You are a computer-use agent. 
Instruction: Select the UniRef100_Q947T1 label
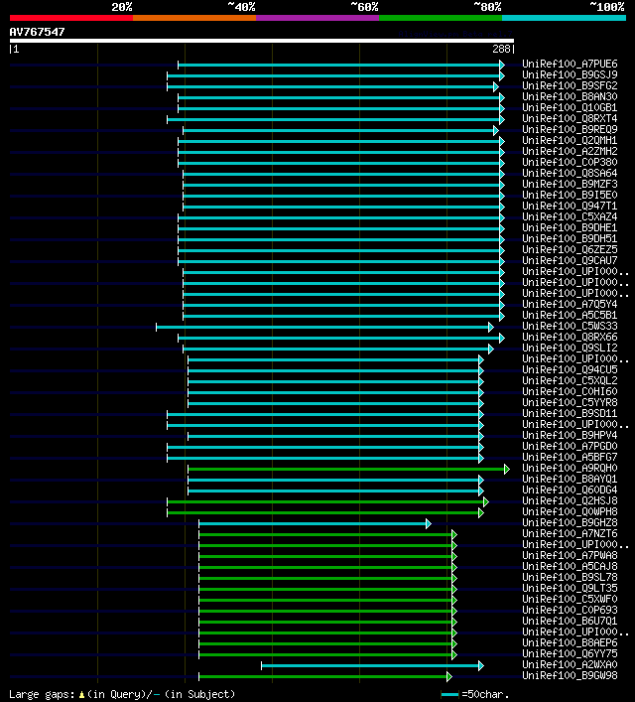click(x=570, y=206)
